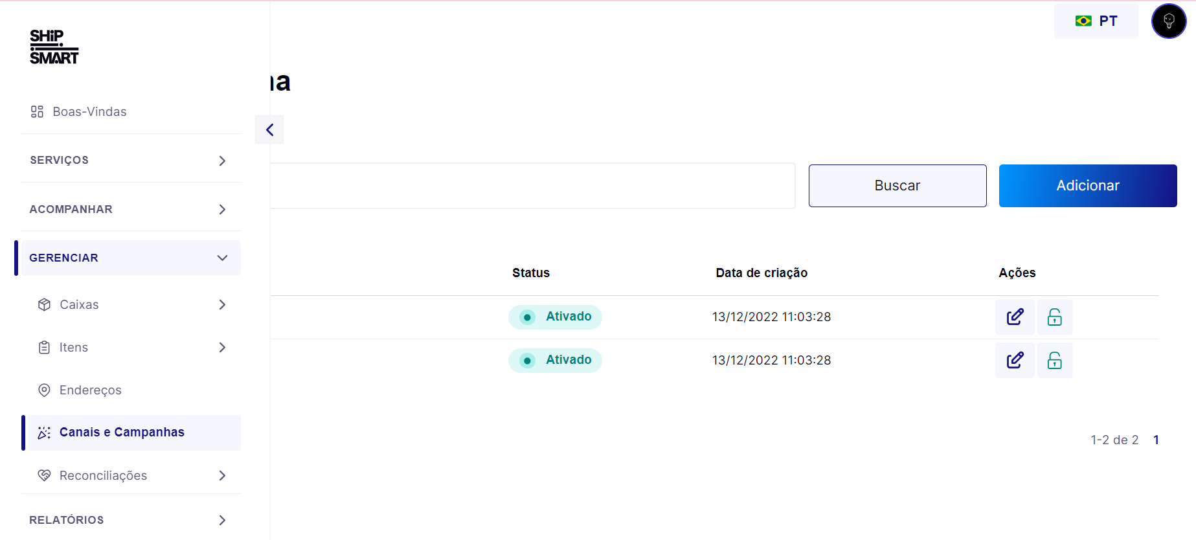Go to page 1 in pagination

click(1156, 440)
